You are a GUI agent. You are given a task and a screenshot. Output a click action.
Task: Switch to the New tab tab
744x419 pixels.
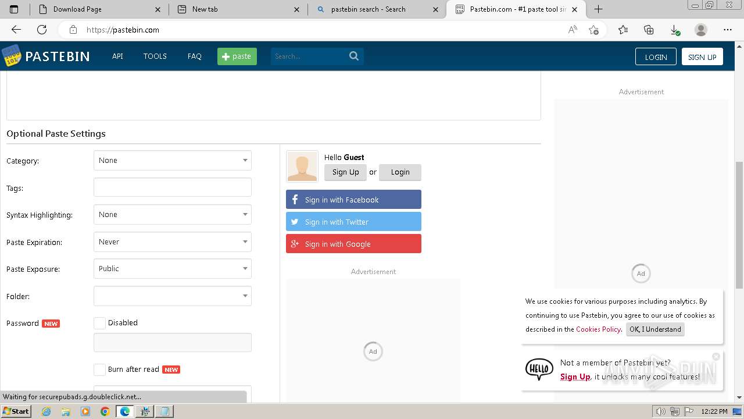[238, 9]
